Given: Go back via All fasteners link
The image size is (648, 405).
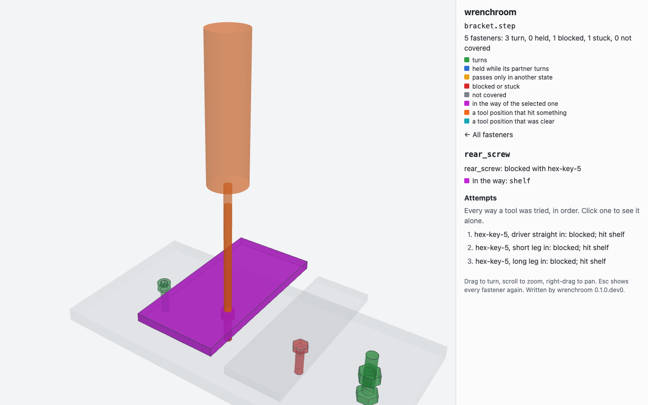Looking at the screenshot, I should (489, 135).
